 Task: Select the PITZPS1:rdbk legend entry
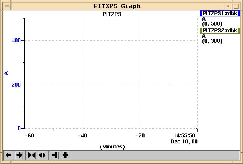pos(220,13)
